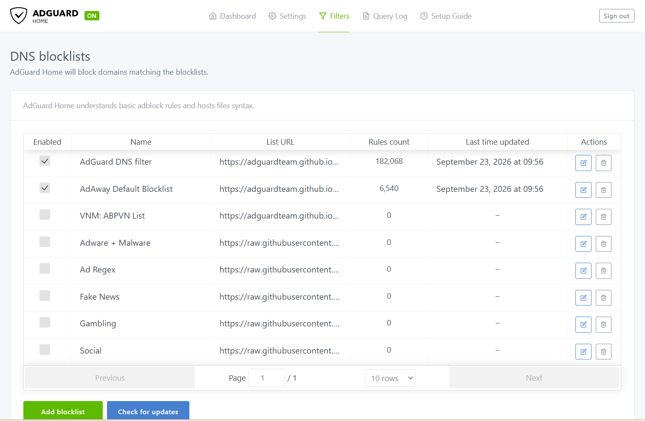Edit the Fake News blocklist
The width and height of the screenshot is (645, 421).
[583, 298]
